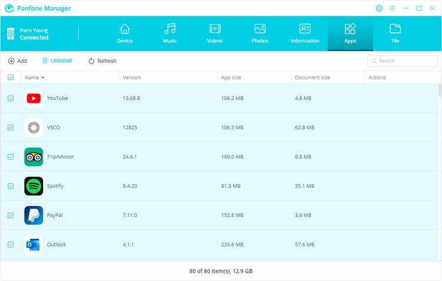Click the TripAdvisor owl icon

click(34, 157)
